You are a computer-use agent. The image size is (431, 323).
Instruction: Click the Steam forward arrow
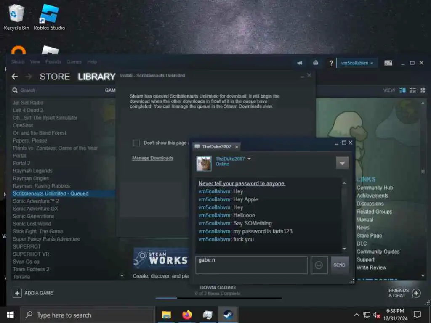(29, 77)
